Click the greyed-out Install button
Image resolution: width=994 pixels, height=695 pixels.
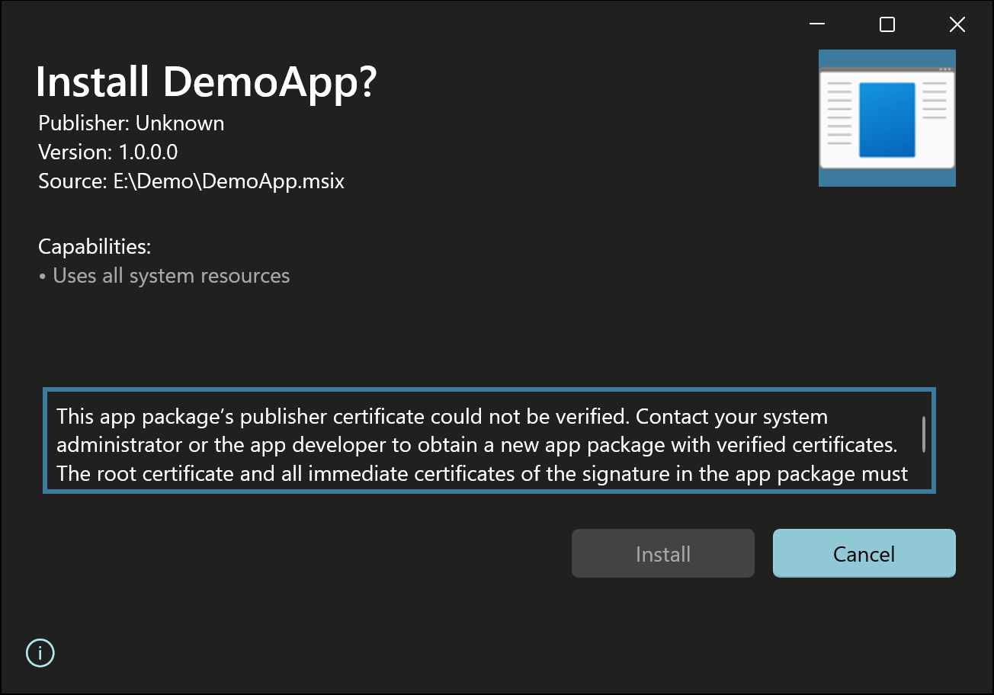point(663,553)
